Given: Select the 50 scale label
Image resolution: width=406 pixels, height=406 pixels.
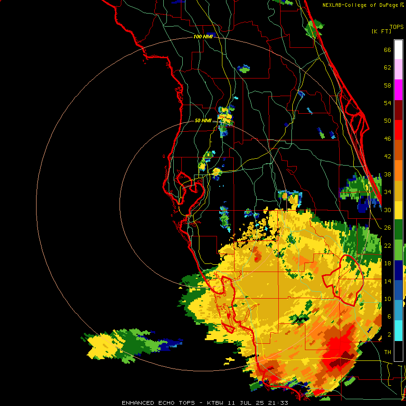Looking at the screenshot, I should click(x=388, y=120).
